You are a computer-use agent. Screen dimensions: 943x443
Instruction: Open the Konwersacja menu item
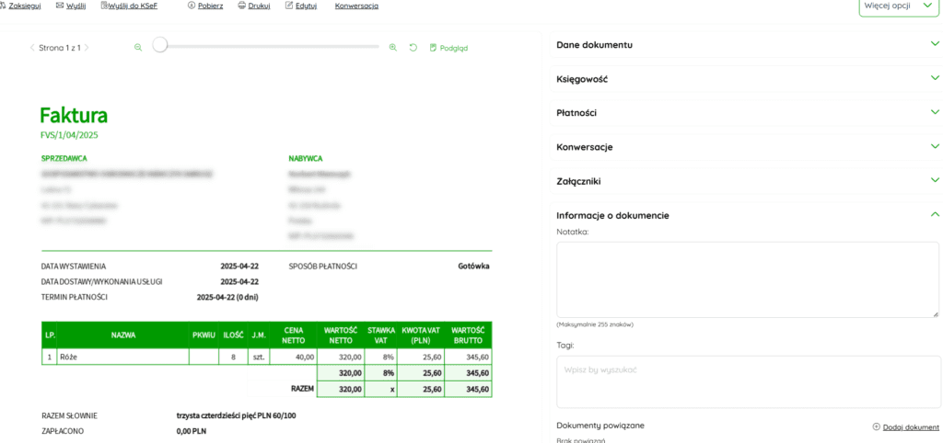(x=356, y=6)
